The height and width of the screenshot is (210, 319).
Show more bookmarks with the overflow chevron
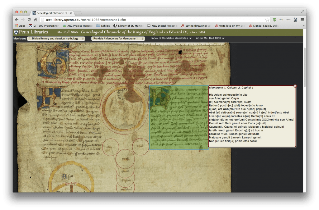click(x=303, y=26)
